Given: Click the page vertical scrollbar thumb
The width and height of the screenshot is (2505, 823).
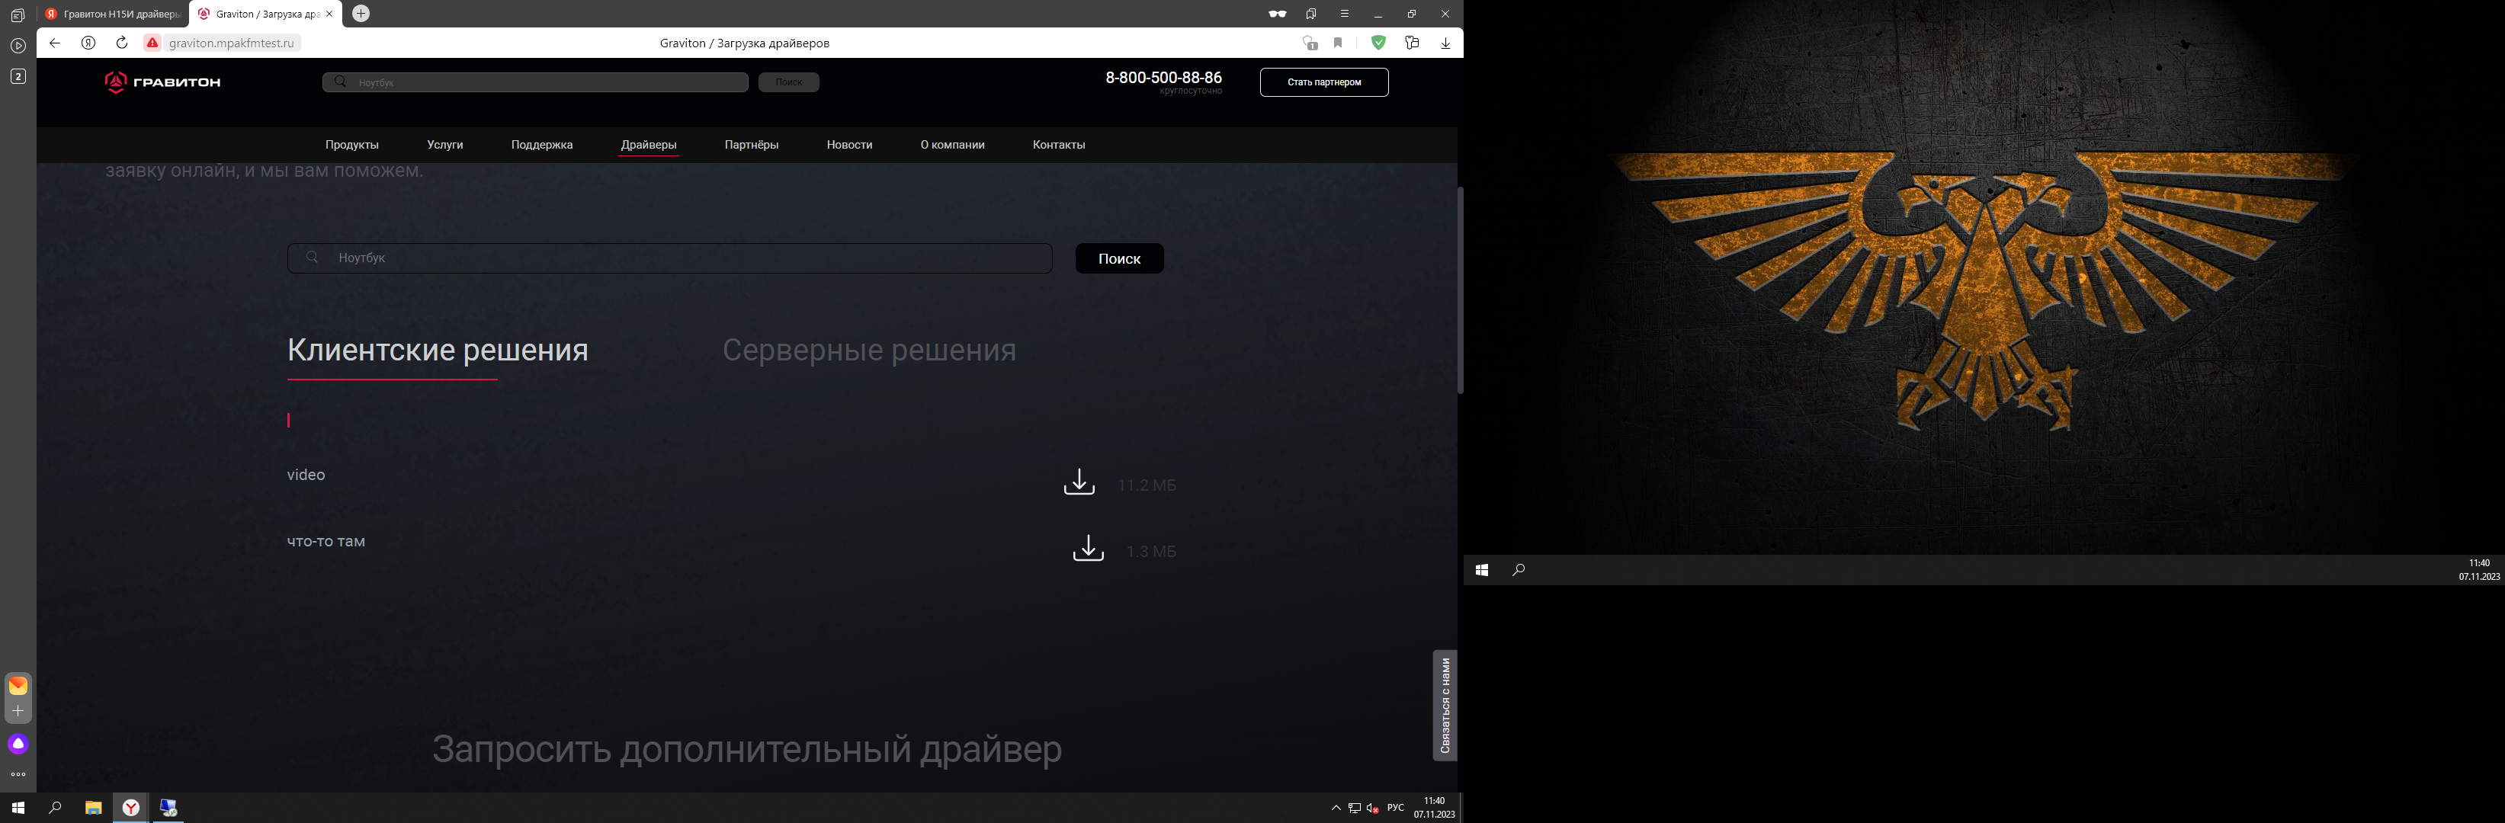Looking at the screenshot, I should pos(1460,290).
